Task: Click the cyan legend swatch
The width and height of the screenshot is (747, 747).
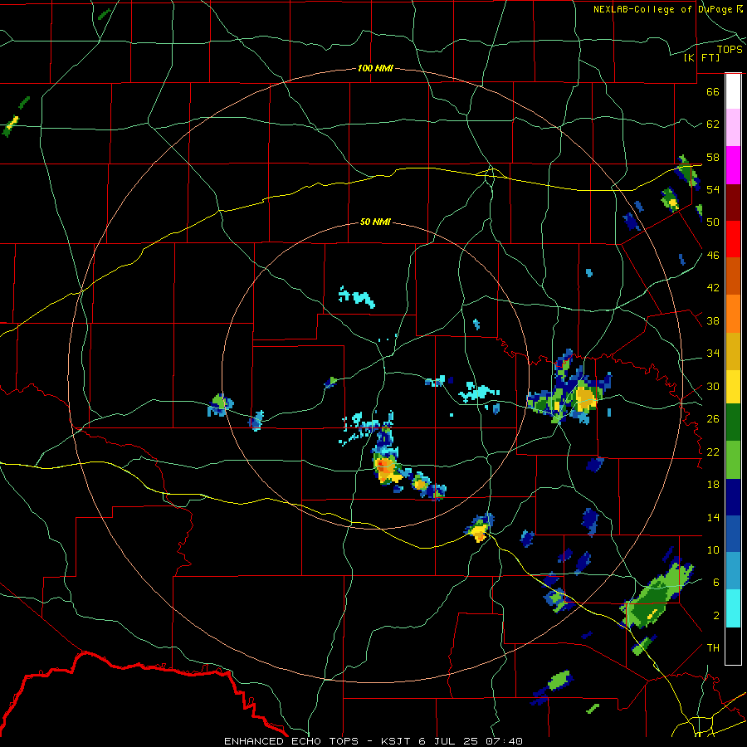Action: pos(733,608)
